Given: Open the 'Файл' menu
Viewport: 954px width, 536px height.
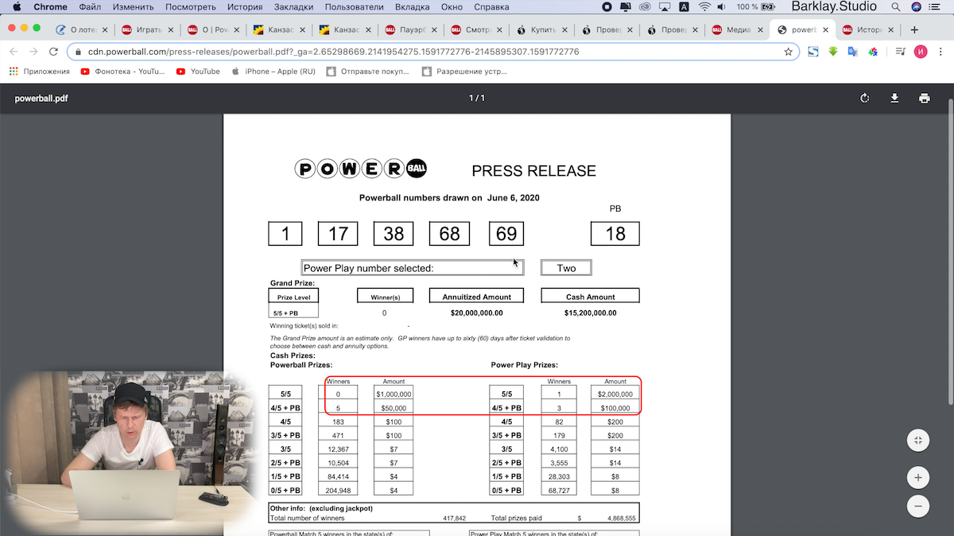Looking at the screenshot, I should coord(90,7).
